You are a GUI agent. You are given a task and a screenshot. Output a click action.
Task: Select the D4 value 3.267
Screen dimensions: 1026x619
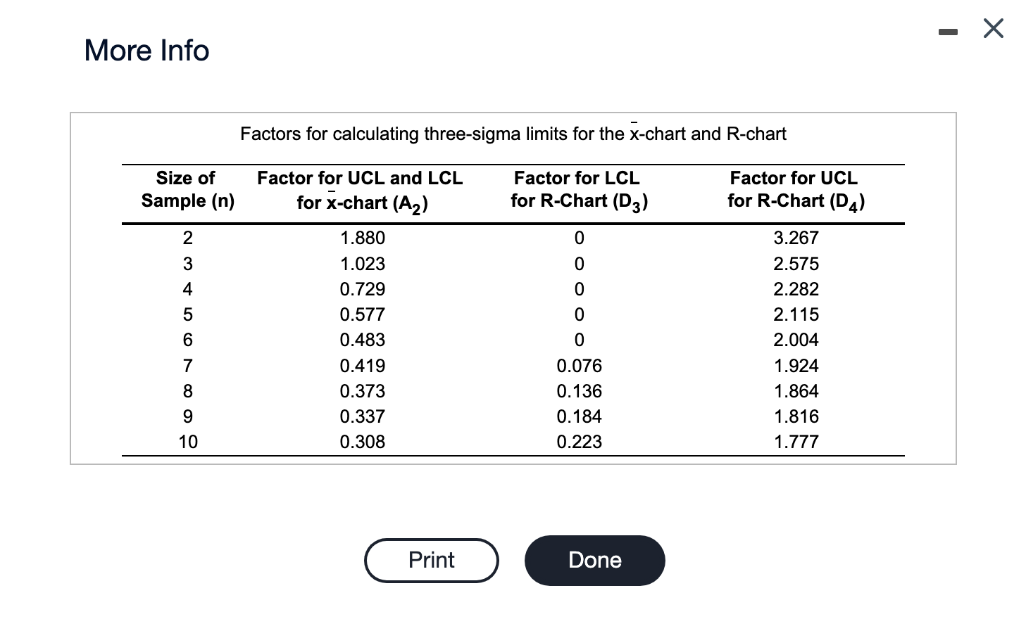796,238
